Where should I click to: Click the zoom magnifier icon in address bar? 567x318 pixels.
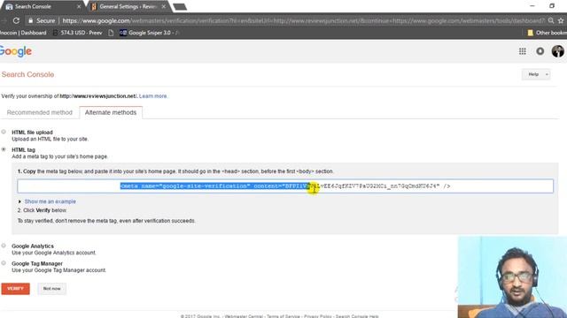point(551,20)
